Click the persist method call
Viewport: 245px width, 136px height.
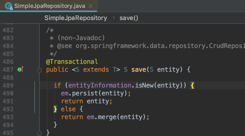pyautogui.click(x=85, y=93)
